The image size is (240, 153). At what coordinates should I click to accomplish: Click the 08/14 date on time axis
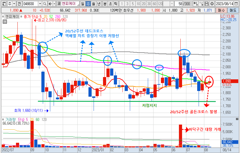click(227, 150)
